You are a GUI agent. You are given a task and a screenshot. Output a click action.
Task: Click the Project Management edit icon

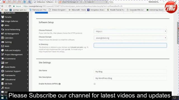pos(3,54)
